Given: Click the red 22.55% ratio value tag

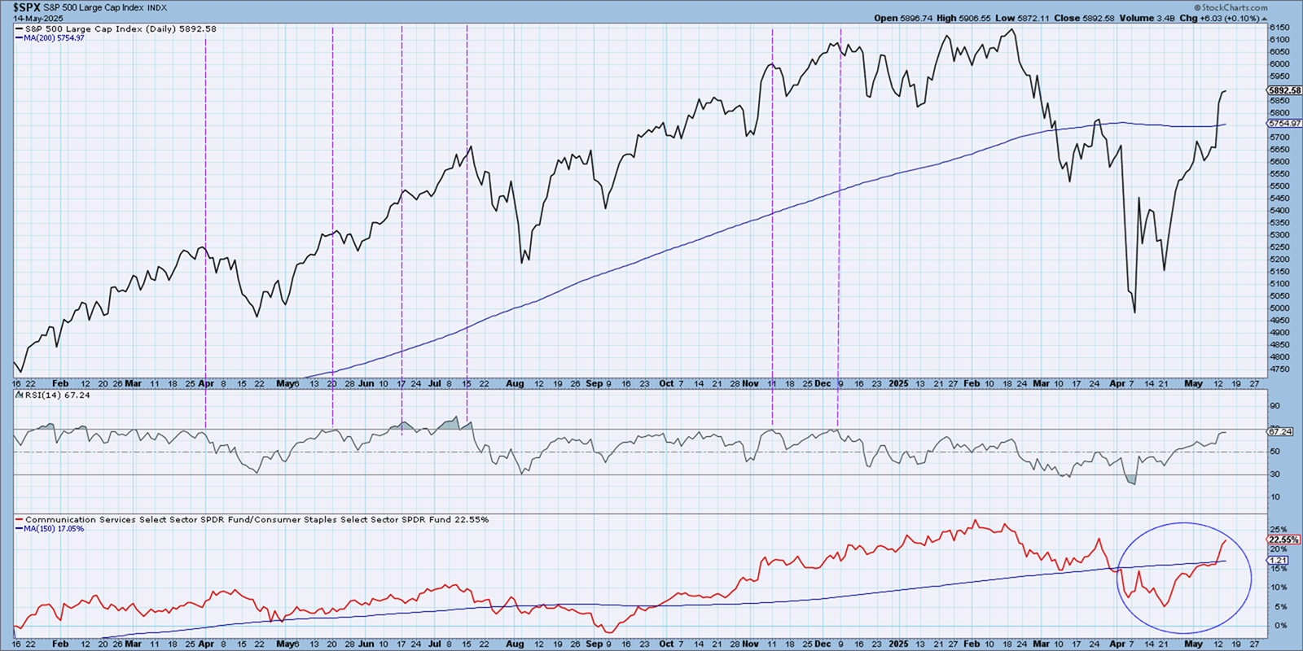Looking at the screenshot, I should tap(1283, 540).
